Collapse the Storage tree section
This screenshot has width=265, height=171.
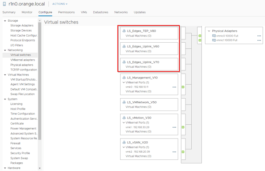pos(5,21)
